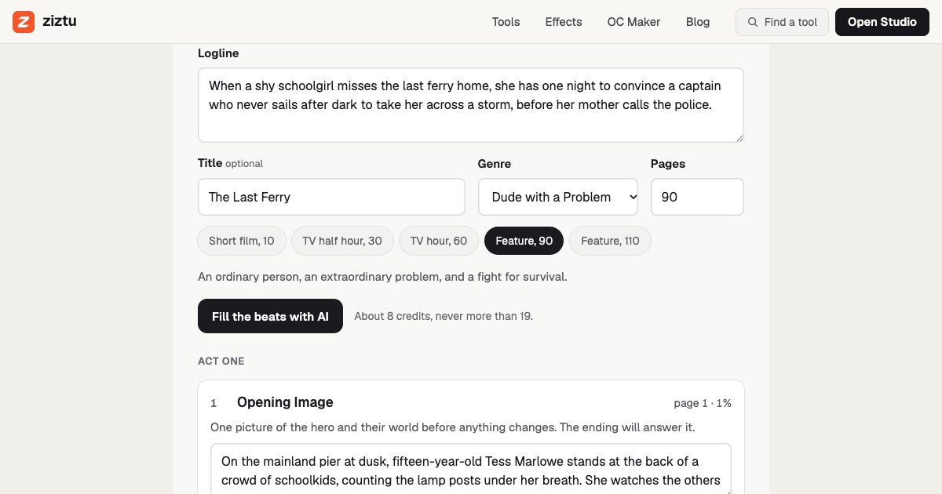Click the Pages field label
The image size is (942, 494).
[668, 164]
